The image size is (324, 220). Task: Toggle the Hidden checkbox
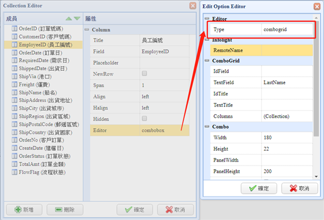click(x=144, y=118)
